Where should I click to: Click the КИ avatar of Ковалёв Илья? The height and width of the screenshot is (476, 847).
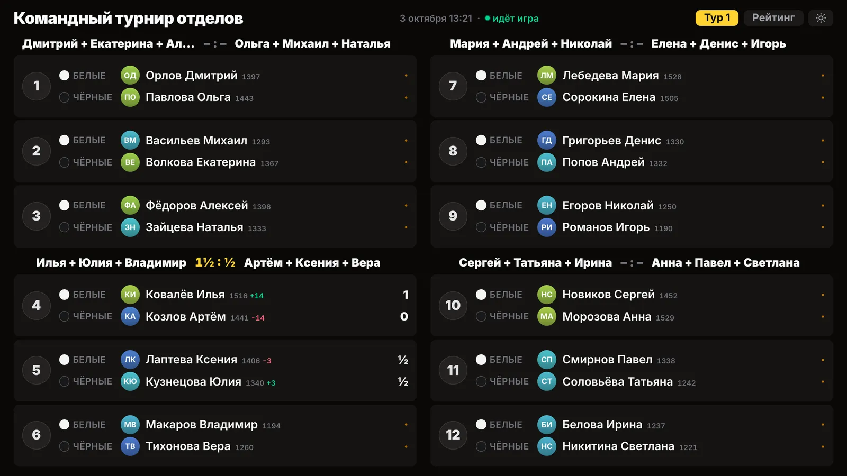[130, 295]
